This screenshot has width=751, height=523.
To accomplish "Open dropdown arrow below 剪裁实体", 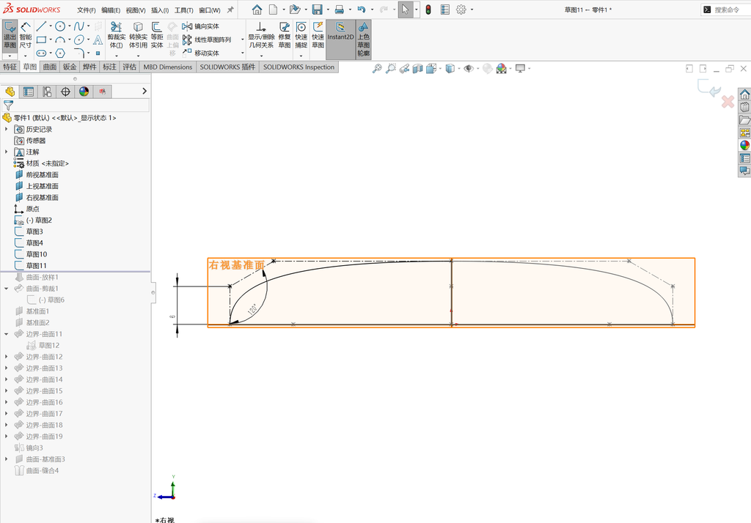I will [117, 56].
